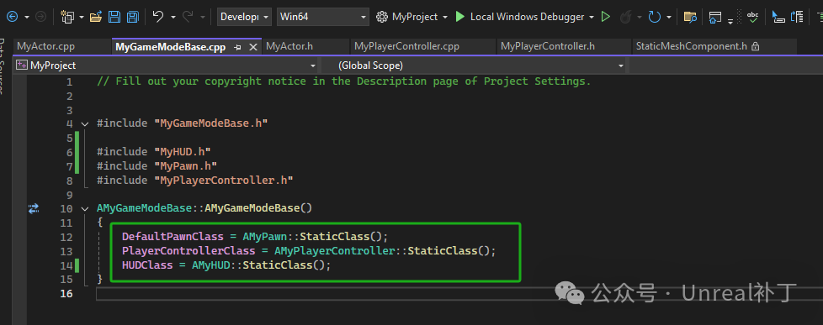
Task: Open the New Project dropdown arrow
Action: click(x=82, y=18)
